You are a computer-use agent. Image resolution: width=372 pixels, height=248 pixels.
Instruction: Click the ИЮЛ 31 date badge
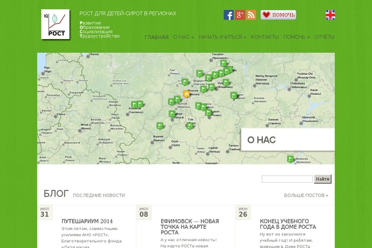coord(45,213)
